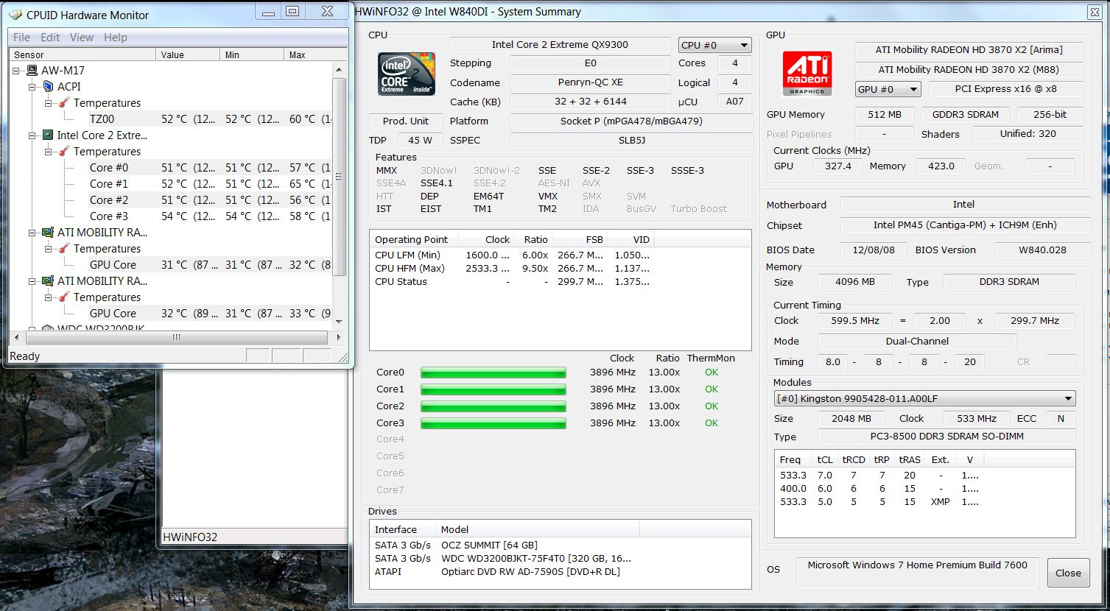The image size is (1110, 611).
Task: Click the Hardware Monitor horizontal scrollbar
Action: click(x=177, y=337)
